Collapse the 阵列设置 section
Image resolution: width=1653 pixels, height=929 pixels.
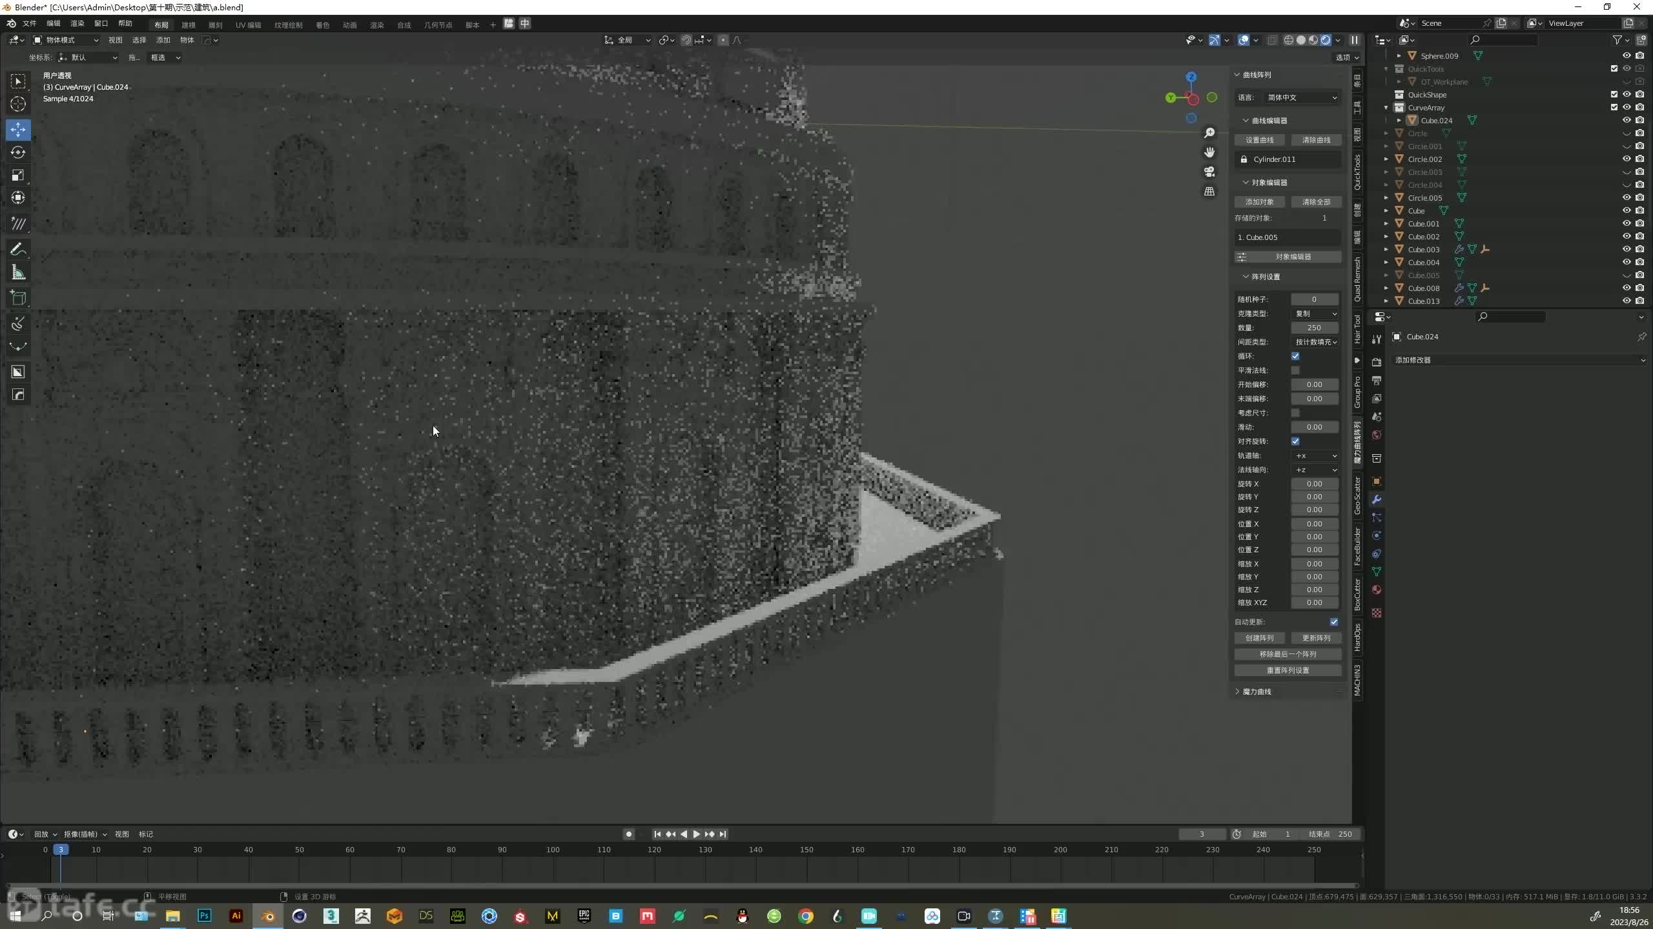click(x=1265, y=277)
